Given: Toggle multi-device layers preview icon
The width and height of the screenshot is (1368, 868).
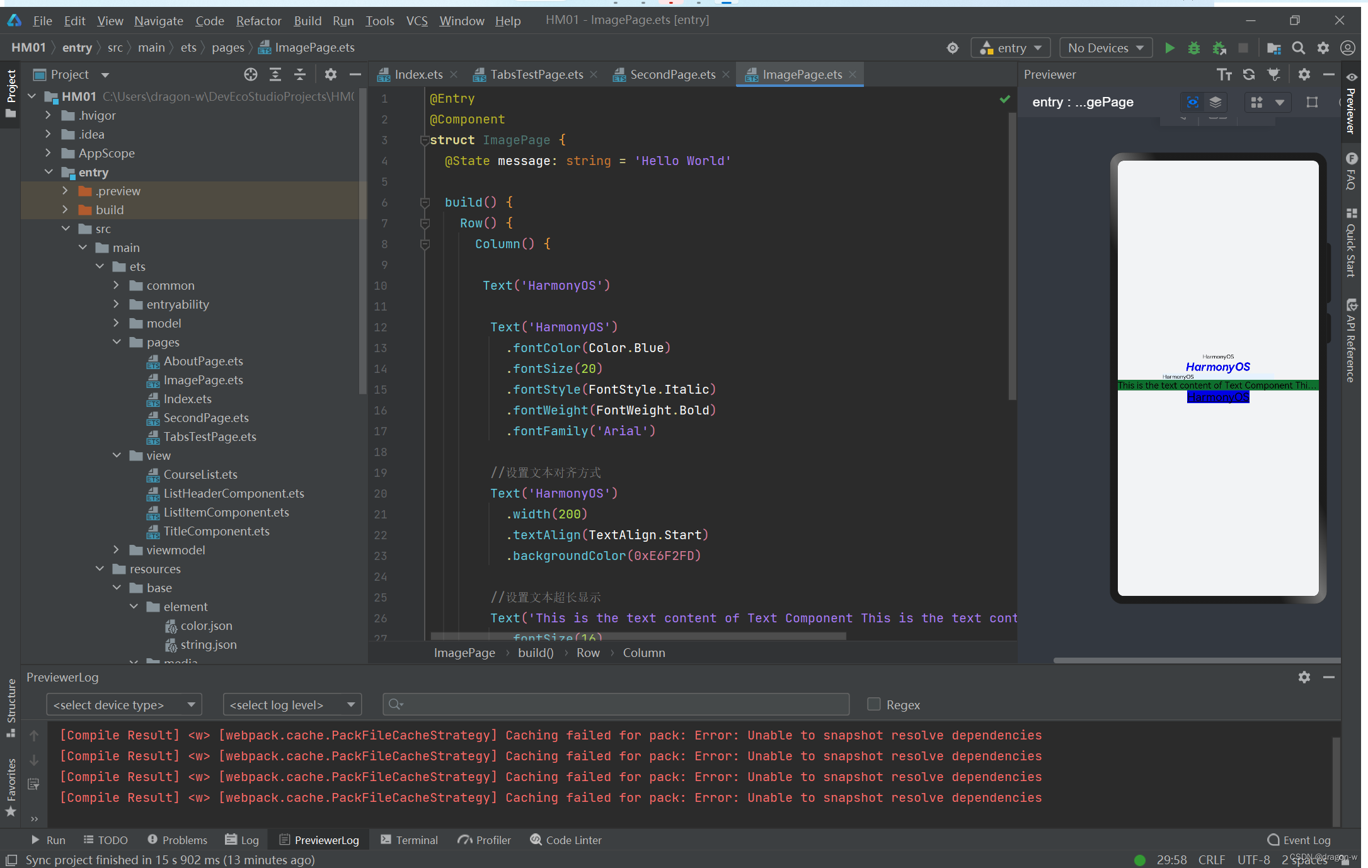Looking at the screenshot, I should click(1216, 102).
